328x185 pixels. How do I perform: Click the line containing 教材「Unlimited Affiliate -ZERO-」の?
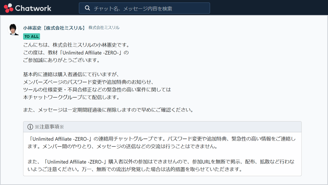point(76,53)
